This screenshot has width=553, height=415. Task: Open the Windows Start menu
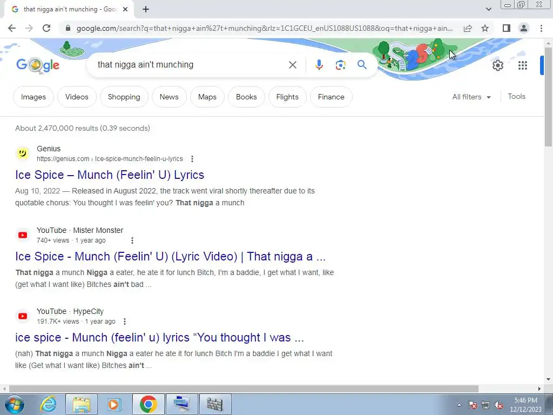pos(14,404)
